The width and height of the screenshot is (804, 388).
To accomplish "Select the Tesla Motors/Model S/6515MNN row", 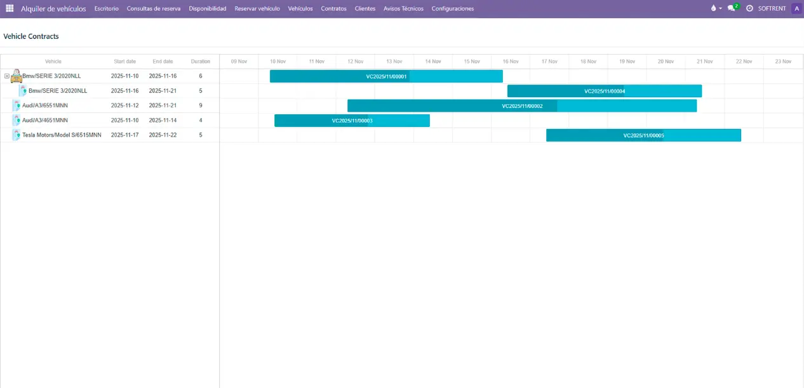I will 62,135.
